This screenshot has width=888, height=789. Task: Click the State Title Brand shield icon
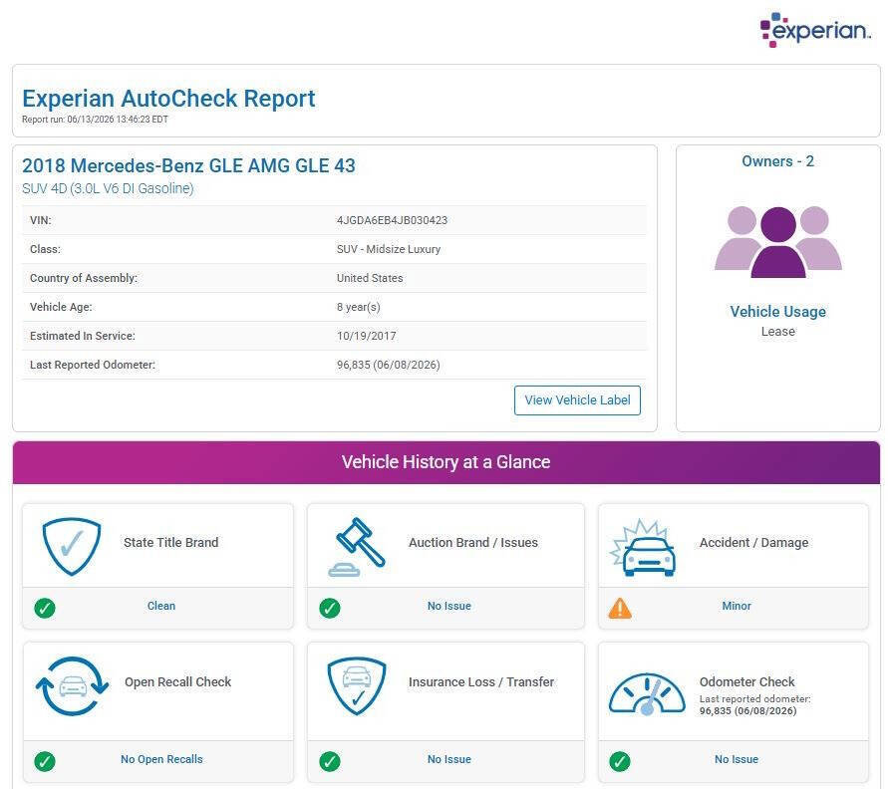pos(72,546)
